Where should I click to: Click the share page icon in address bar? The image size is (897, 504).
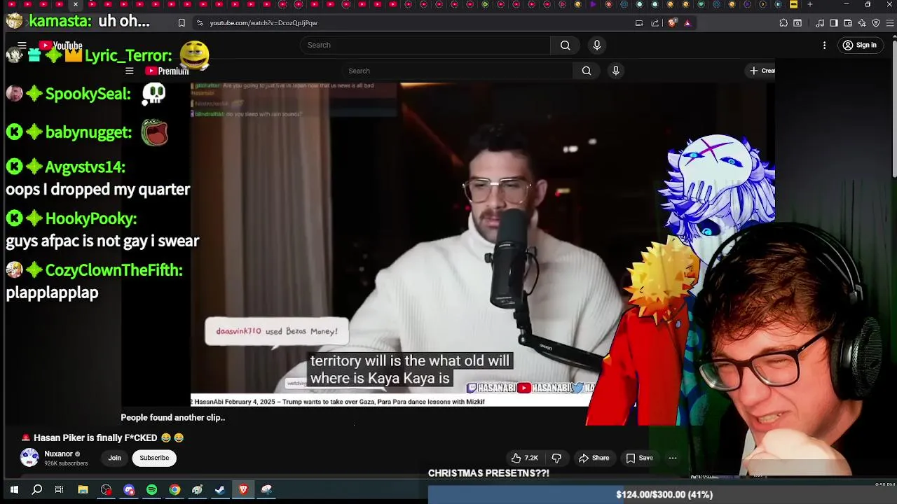coord(655,23)
